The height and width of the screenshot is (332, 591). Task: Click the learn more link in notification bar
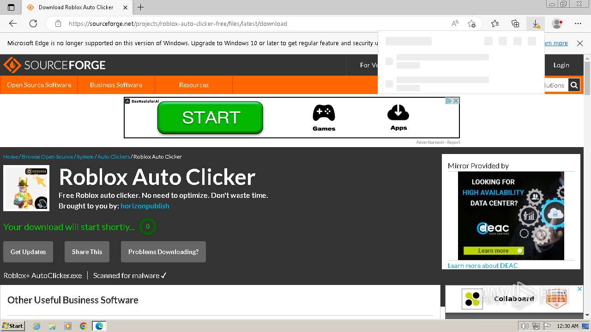(x=556, y=43)
